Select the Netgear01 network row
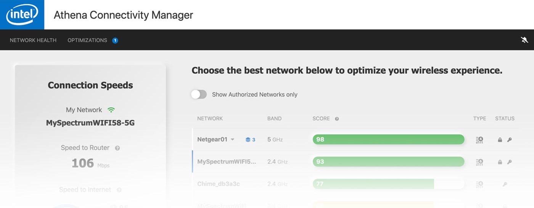This screenshot has height=208, width=534. click(212, 140)
